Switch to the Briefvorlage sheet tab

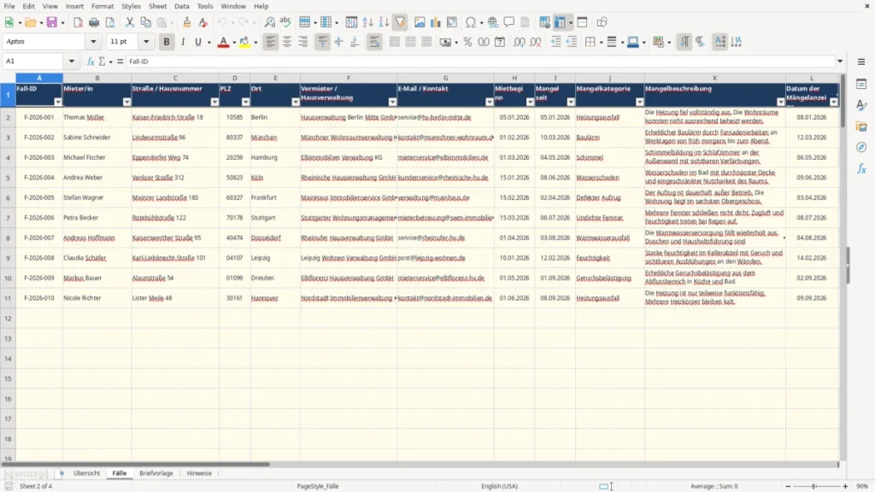pos(156,473)
